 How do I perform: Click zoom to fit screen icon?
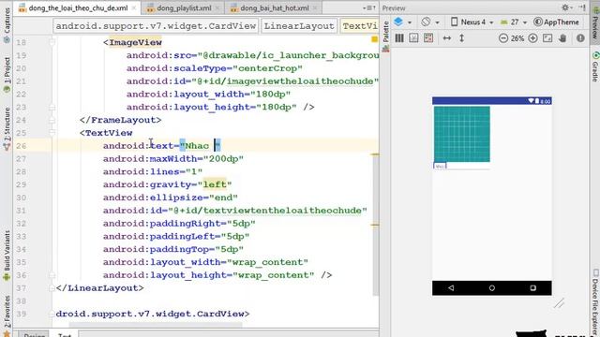[x=547, y=38]
